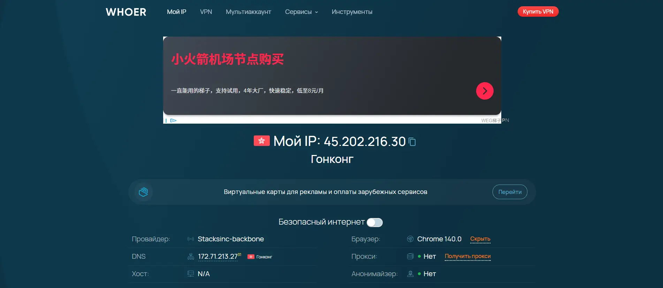
Task: Click the ad choices icon below the banner
Action: (x=173, y=120)
